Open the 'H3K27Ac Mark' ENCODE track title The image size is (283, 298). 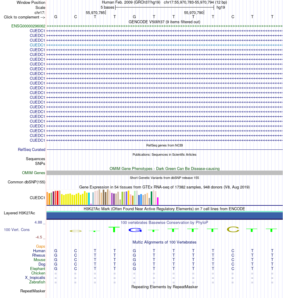pos(164,209)
